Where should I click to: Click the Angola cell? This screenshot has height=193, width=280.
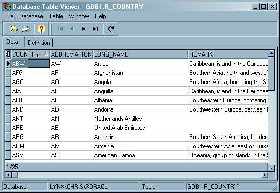(141, 82)
